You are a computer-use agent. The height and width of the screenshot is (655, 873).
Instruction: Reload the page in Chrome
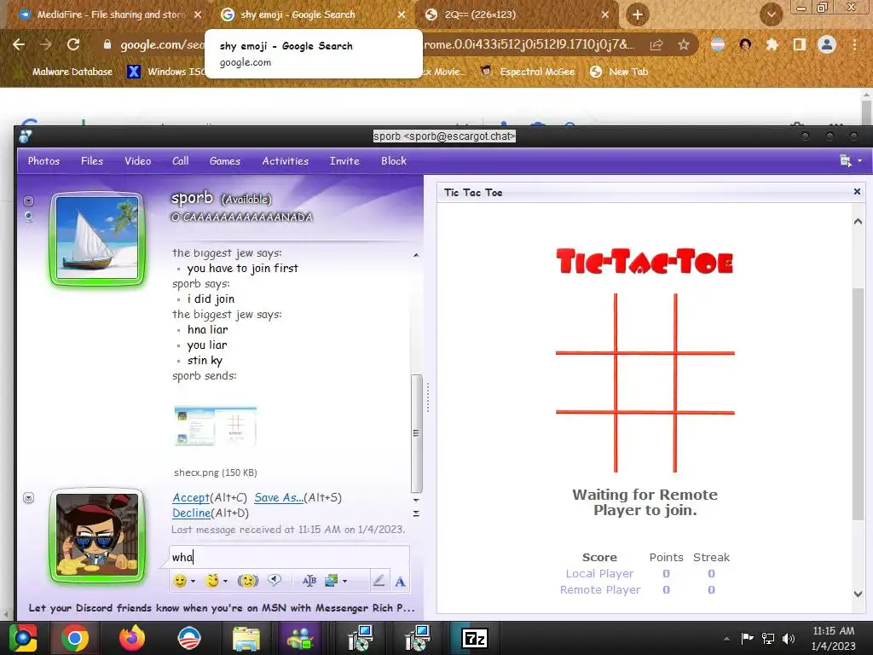point(73,44)
